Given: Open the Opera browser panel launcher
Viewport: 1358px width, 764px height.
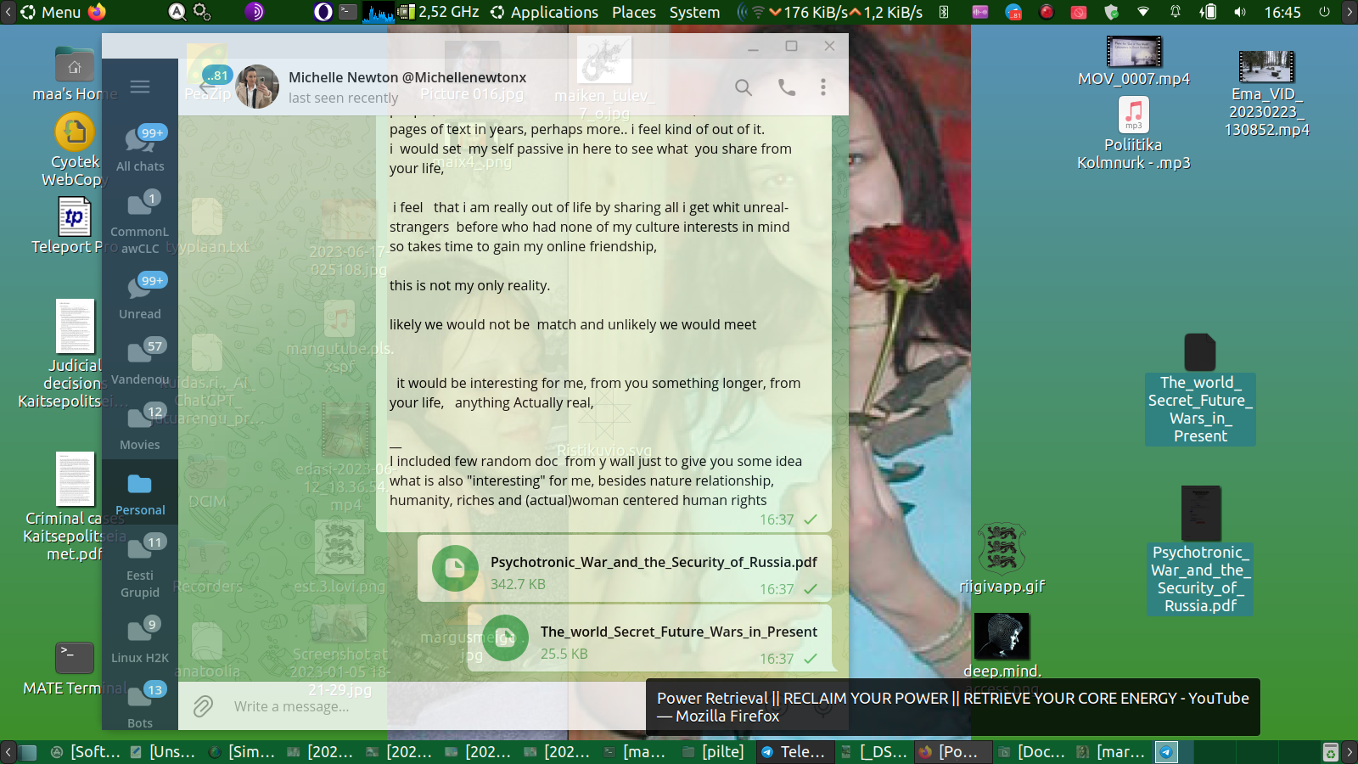Looking at the screenshot, I should [x=323, y=12].
